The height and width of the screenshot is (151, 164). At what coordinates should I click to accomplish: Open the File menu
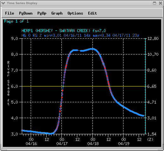coord(9,13)
